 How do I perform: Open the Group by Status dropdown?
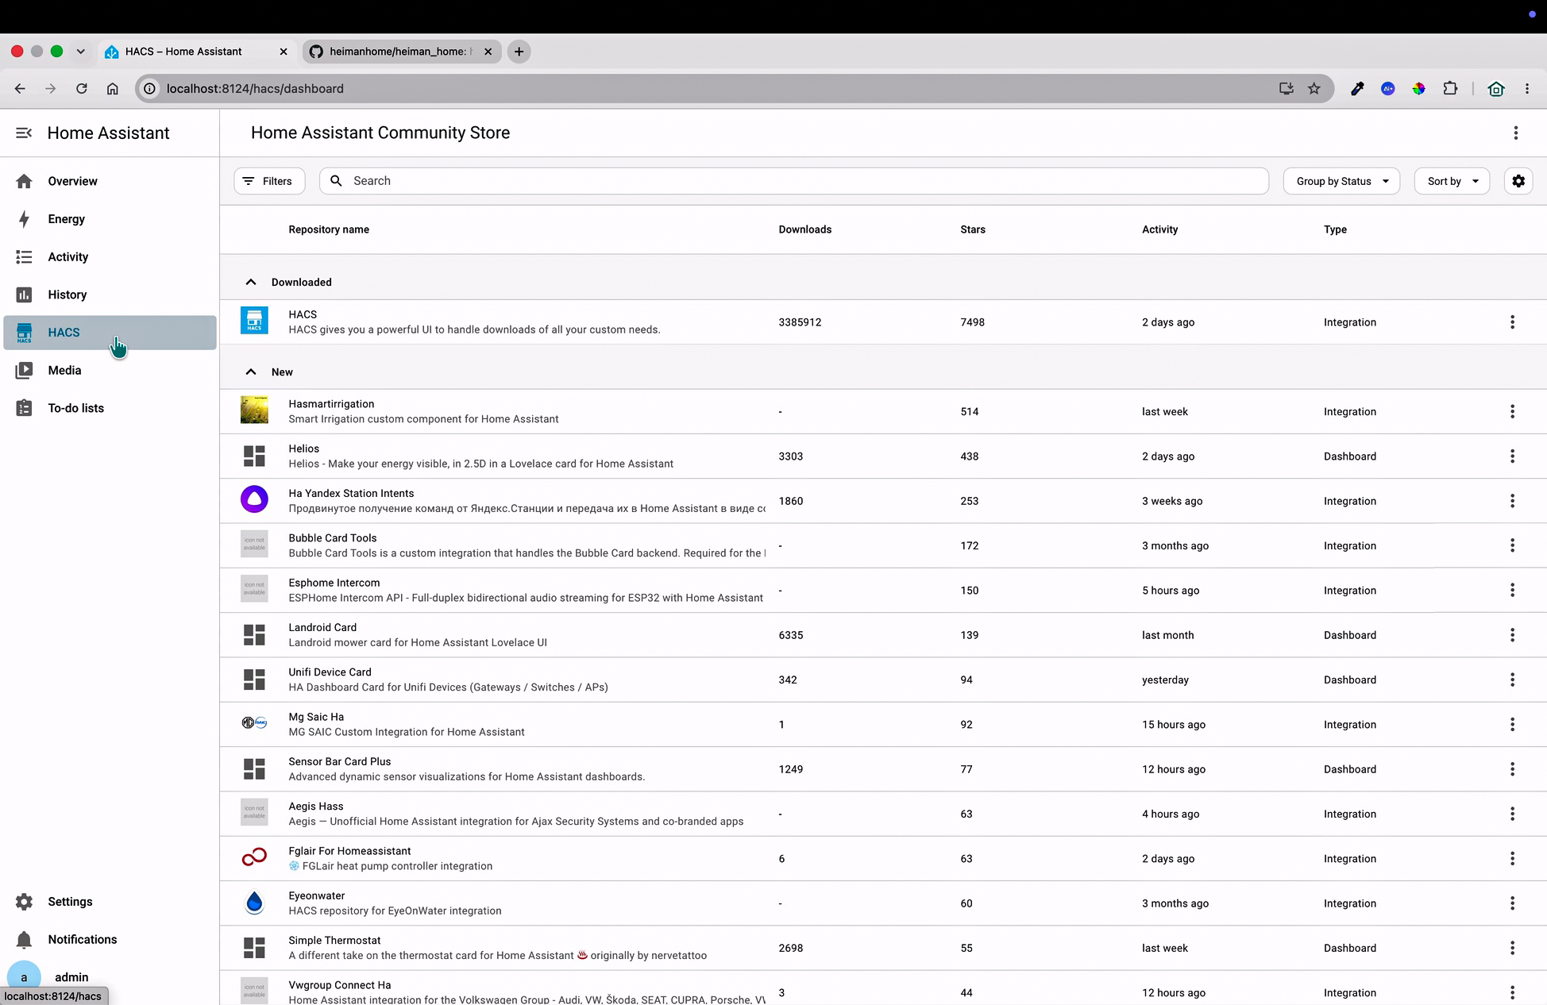pyautogui.click(x=1341, y=181)
